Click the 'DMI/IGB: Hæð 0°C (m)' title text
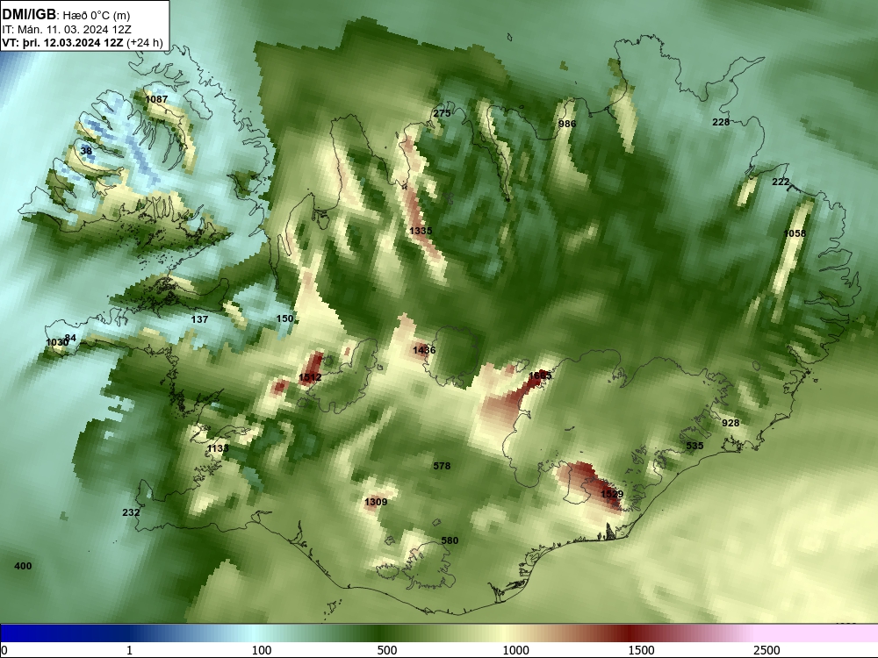Screen dimensions: 878x658 [x=66, y=15]
